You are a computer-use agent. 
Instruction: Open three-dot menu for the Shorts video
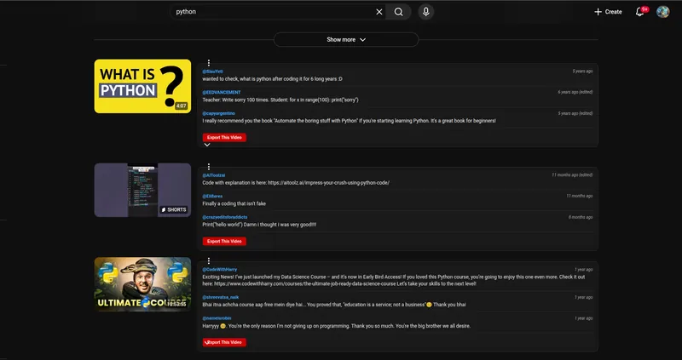point(209,167)
